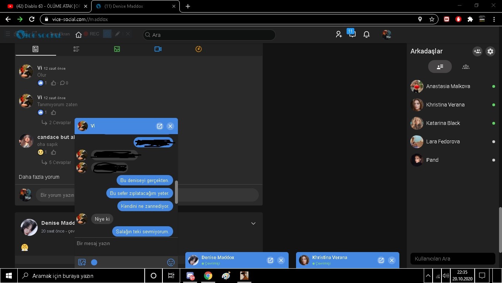The width and height of the screenshot is (502, 283).
Task: Open friends list settings gear
Action: click(490, 52)
